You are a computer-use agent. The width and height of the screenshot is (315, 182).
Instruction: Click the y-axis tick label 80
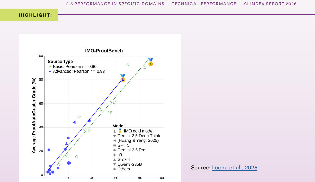(x=41, y=80)
